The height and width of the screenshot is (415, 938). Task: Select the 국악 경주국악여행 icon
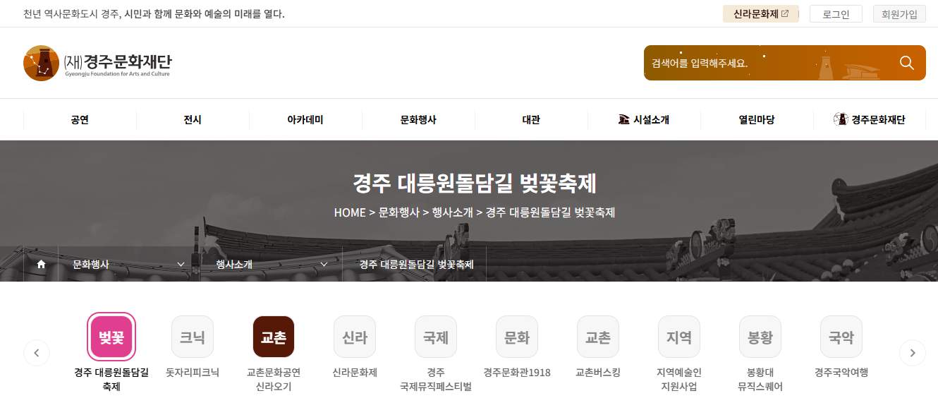(x=841, y=337)
